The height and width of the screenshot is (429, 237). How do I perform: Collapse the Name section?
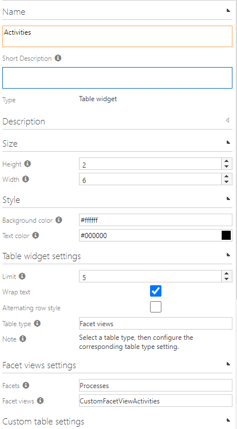[228, 10]
